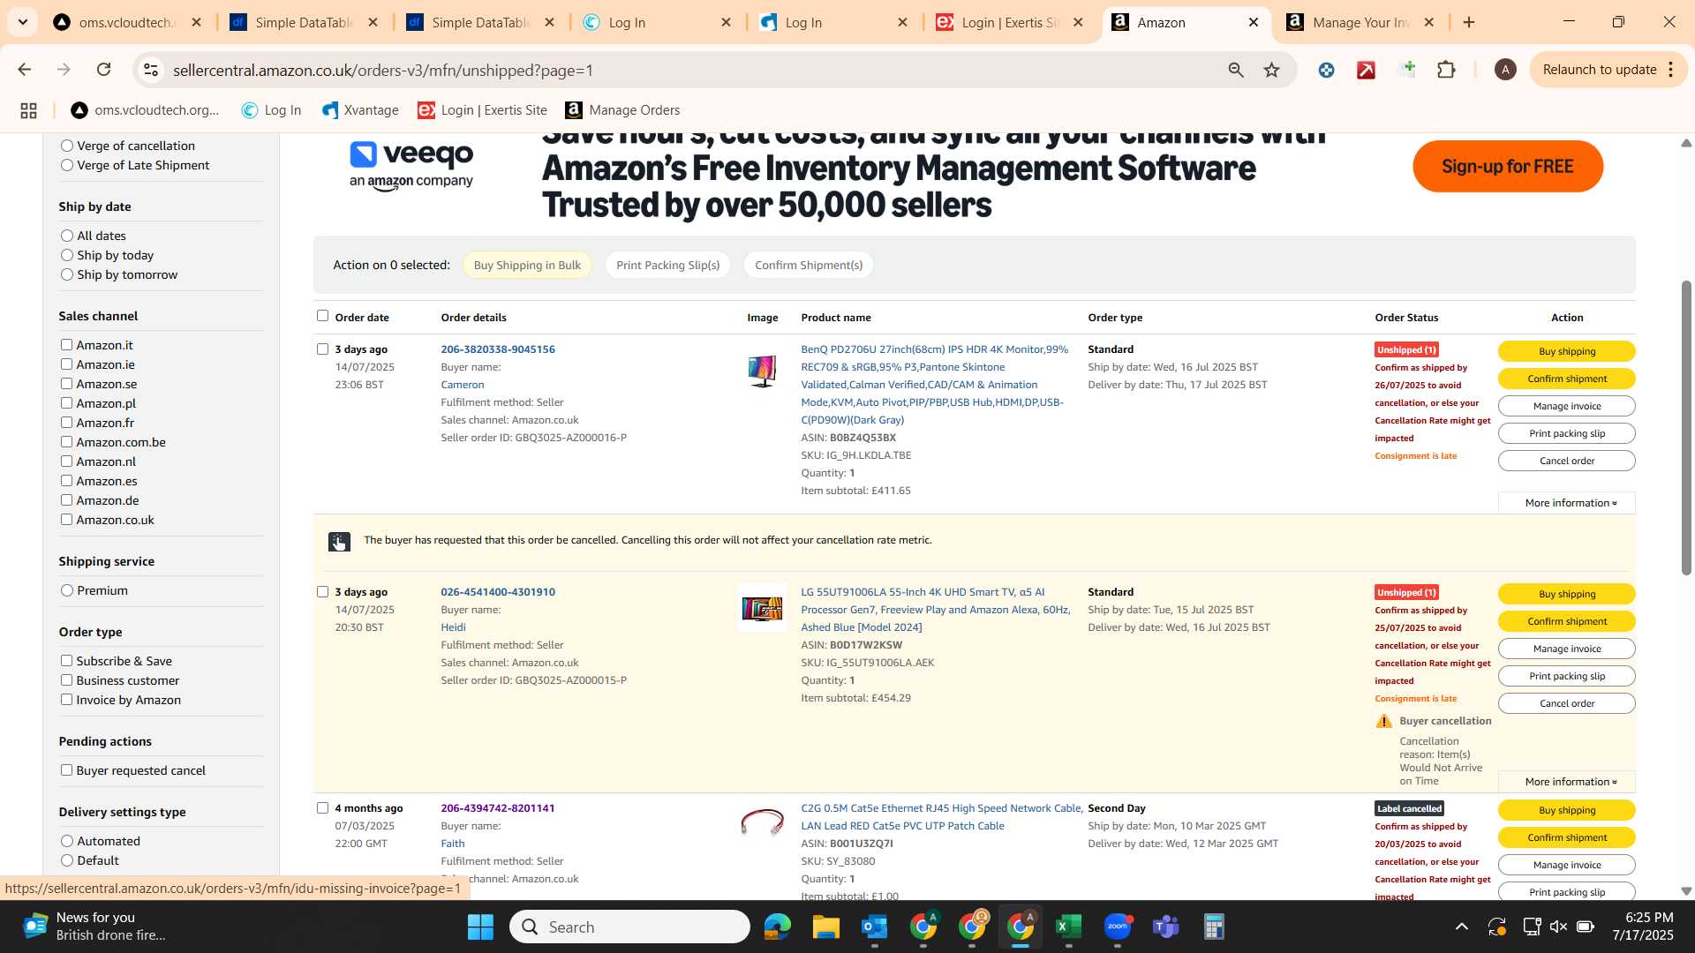The image size is (1695, 953).
Task: Open the Chrome three-dot menu
Action: (x=1671, y=70)
